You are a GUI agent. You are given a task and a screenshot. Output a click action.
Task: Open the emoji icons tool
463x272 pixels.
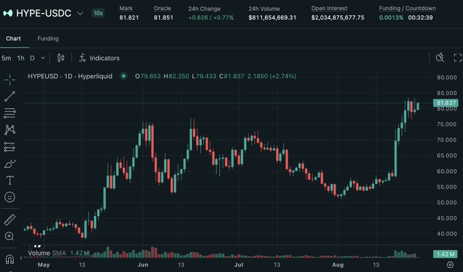pos(10,197)
